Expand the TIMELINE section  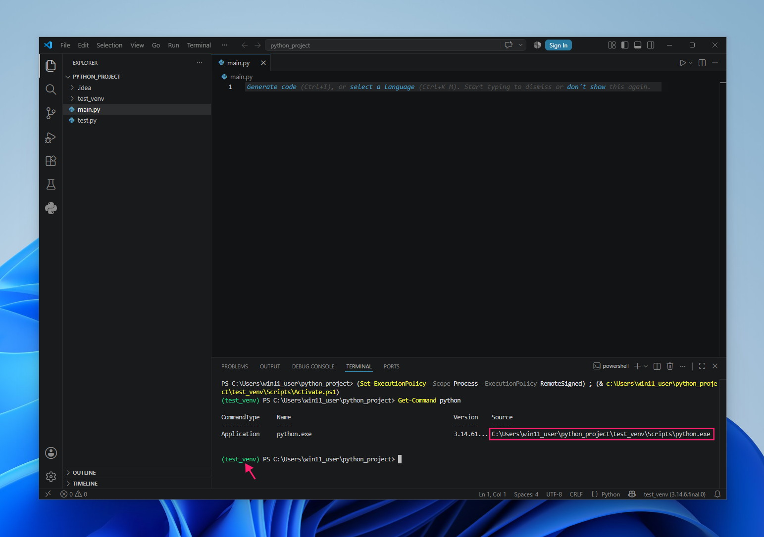pyautogui.click(x=137, y=484)
